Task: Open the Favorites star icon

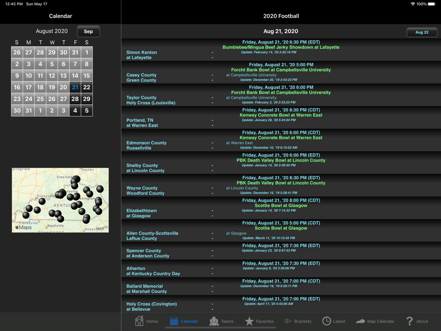Action: [249, 321]
